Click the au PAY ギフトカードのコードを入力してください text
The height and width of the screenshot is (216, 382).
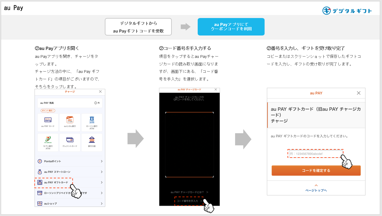coord(309,136)
